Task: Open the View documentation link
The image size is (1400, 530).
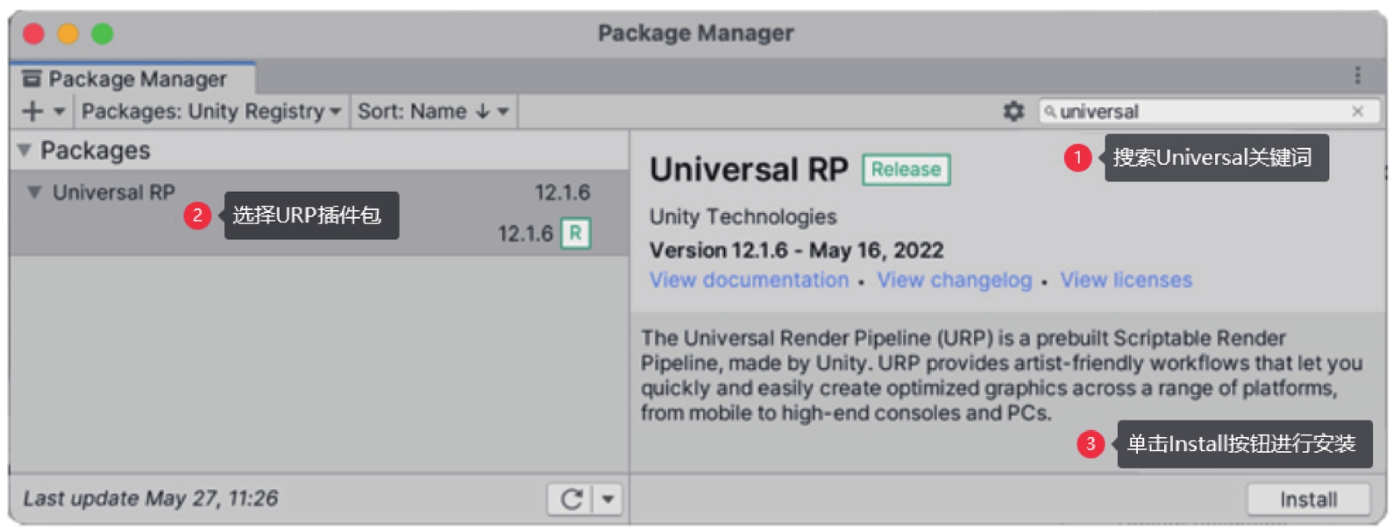Action: (x=749, y=280)
